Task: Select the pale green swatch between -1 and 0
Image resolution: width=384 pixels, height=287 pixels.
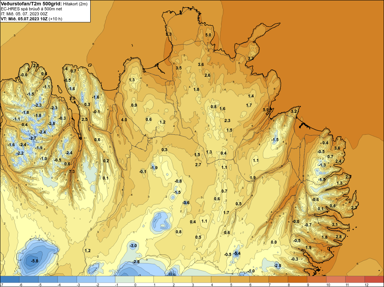Action: [x=125, y=279]
